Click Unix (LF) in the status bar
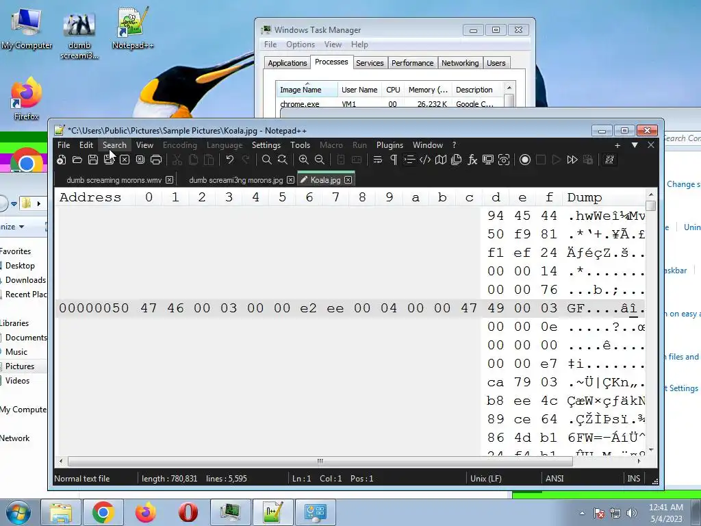701x526 pixels. click(x=486, y=479)
